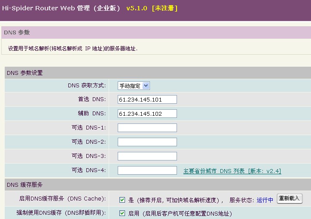
Task: Click the DNS 参数设置 section header
Action: pyautogui.click(x=25, y=73)
